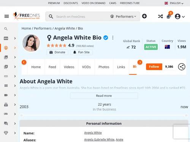Click the five-star rating
The height and width of the screenshot is (142, 190).
pyautogui.click(x=57, y=45)
